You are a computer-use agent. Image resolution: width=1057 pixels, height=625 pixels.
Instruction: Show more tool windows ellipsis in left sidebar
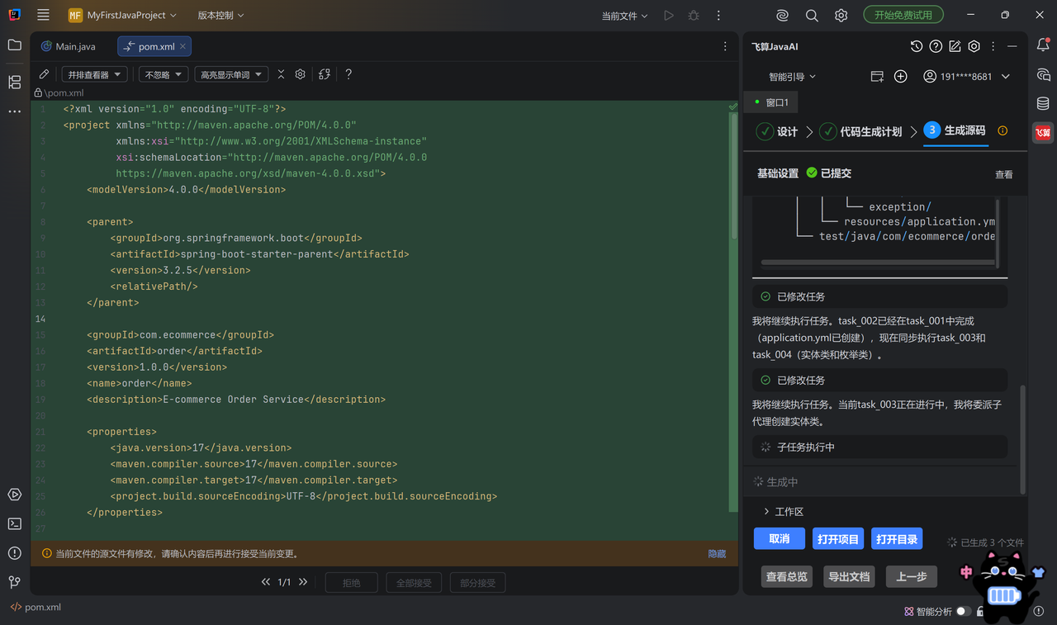(14, 111)
